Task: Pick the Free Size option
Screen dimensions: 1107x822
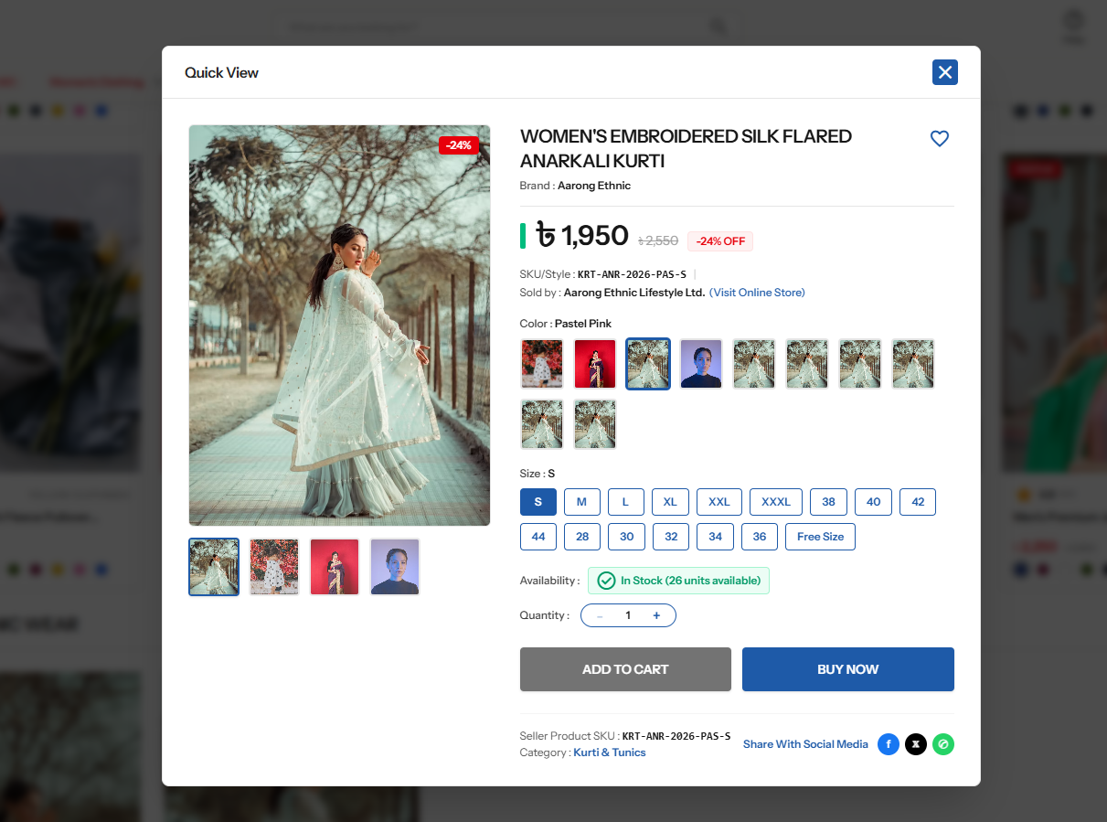Action: point(820,537)
